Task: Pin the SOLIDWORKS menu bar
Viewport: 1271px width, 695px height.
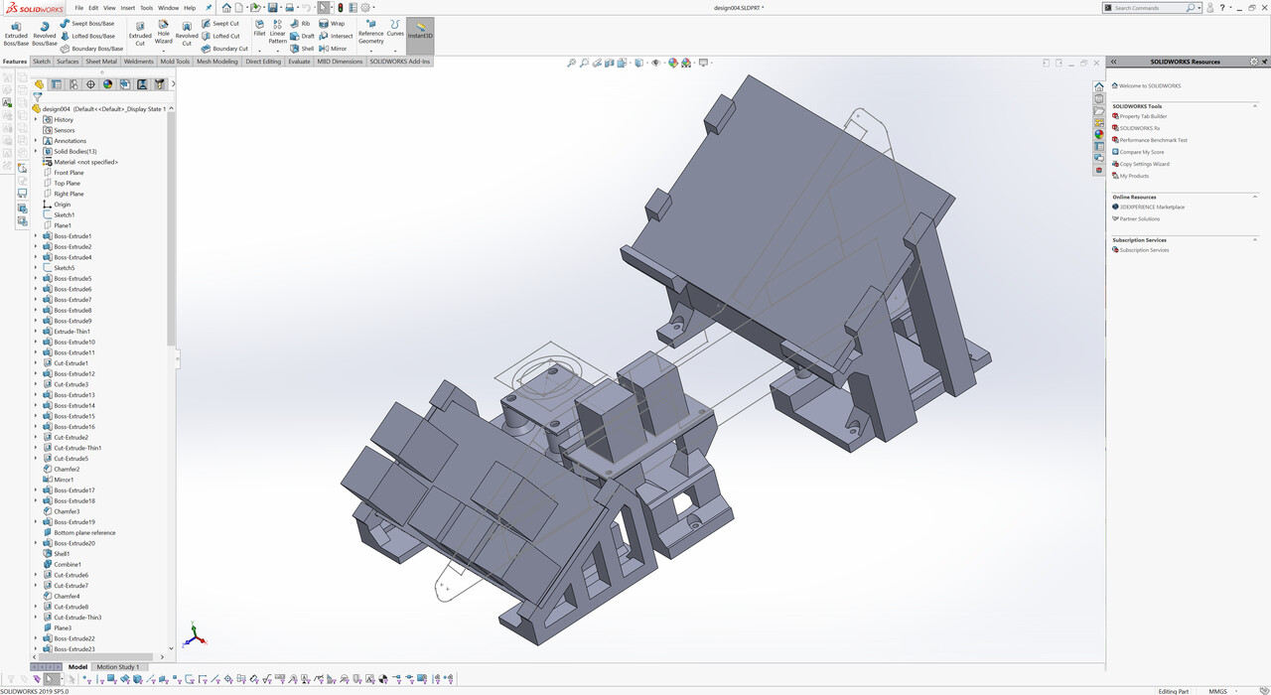Action: click(x=209, y=8)
